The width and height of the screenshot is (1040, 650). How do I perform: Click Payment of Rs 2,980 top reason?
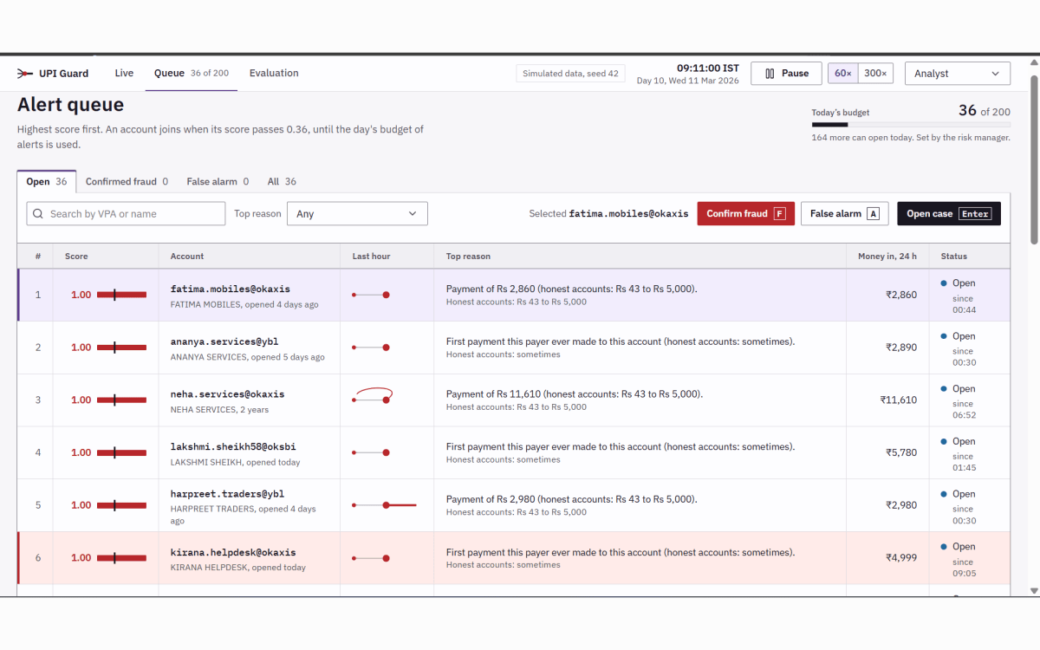pos(572,499)
